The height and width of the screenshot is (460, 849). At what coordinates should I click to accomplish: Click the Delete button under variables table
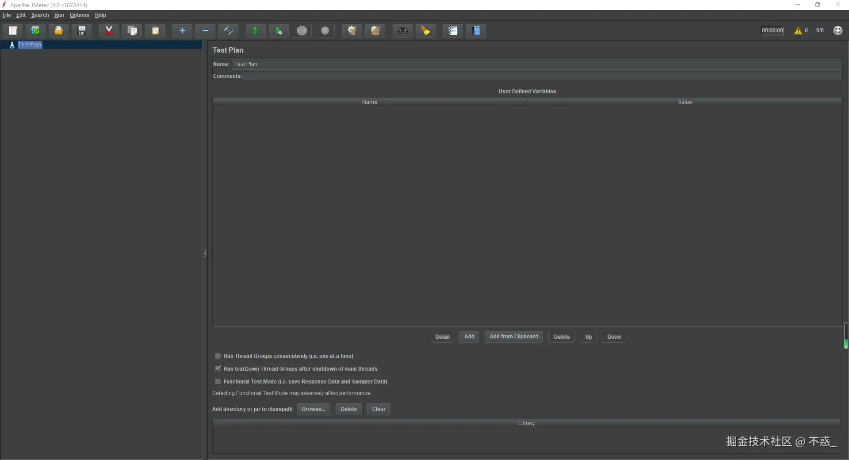pyautogui.click(x=562, y=337)
